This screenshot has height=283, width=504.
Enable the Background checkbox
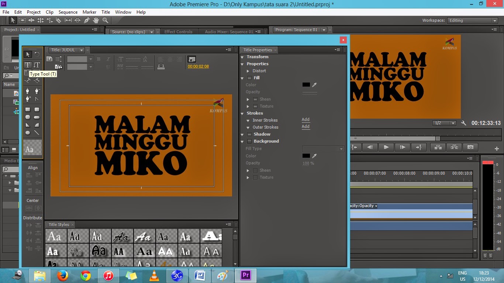click(x=249, y=141)
